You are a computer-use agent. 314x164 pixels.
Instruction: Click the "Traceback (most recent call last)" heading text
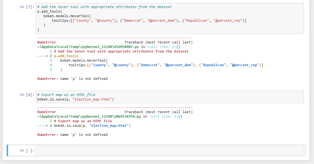pyautogui.click(x=159, y=42)
